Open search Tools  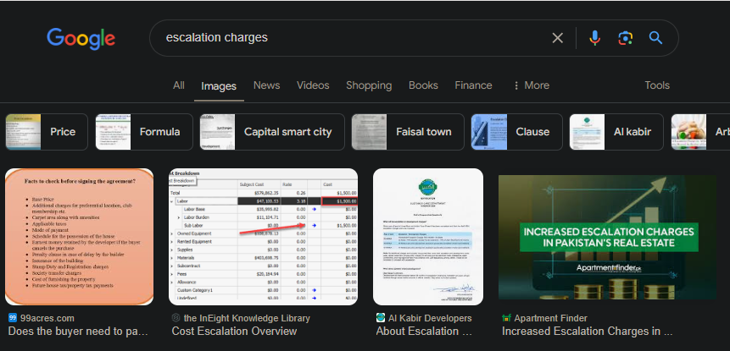tap(657, 85)
